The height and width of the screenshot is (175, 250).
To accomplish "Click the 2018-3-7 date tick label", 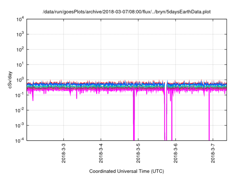I will 213,153.
